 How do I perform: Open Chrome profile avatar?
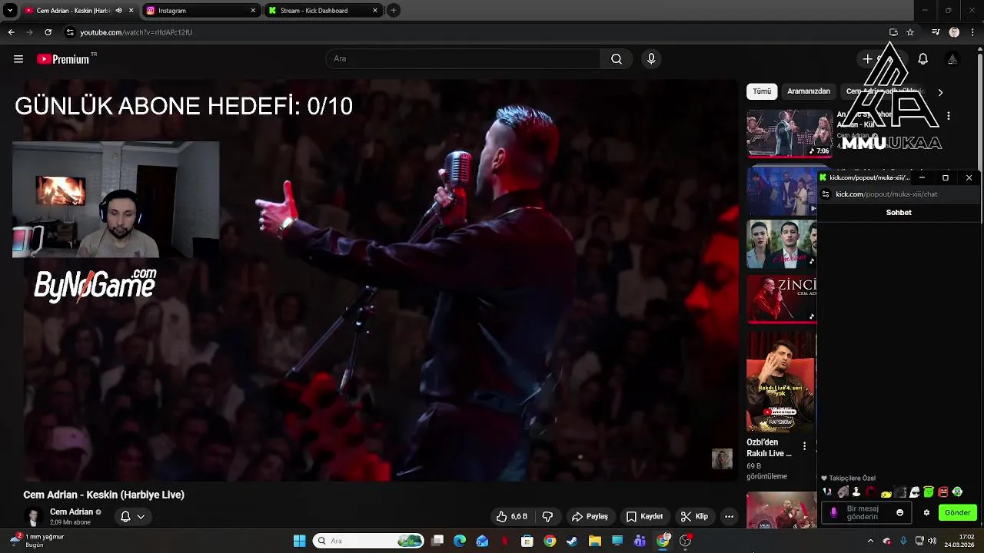pyautogui.click(x=954, y=32)
